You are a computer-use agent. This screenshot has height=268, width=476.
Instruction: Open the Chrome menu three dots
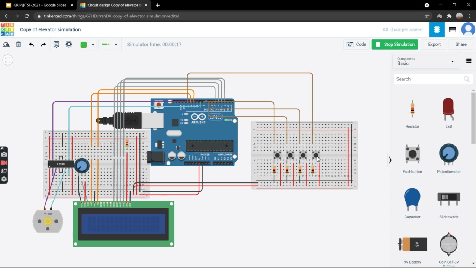coord(470,16)
